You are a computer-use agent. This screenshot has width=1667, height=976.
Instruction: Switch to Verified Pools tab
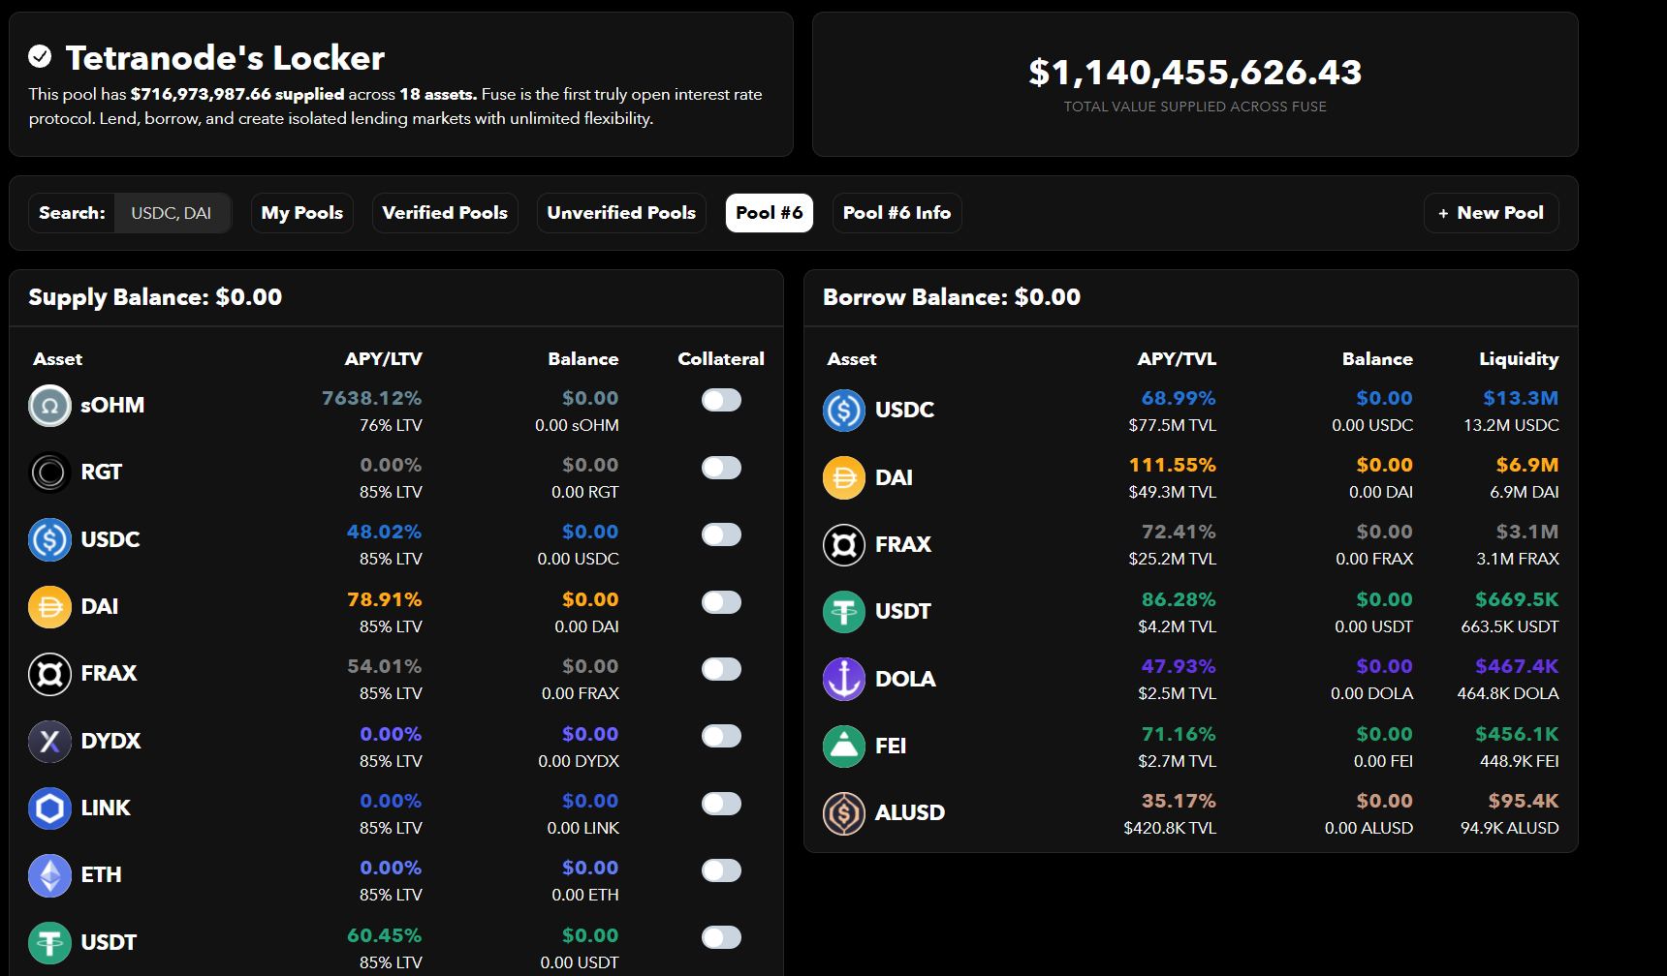445,213
